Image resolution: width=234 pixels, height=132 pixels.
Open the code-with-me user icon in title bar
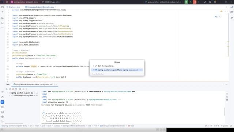[205, 2]
